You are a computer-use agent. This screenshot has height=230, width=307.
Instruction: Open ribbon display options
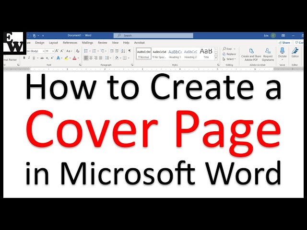point(283,35)
